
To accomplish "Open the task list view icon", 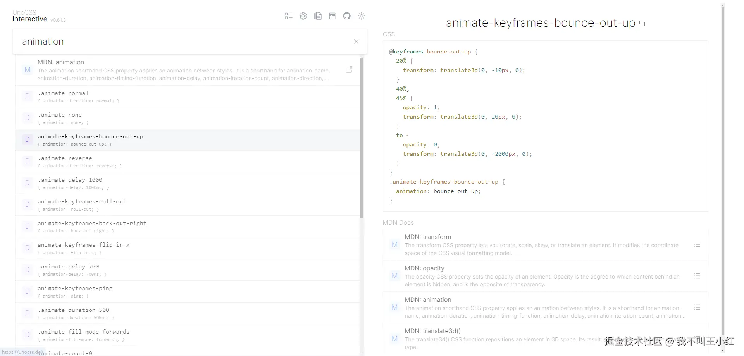I will [x=288, y=16].
